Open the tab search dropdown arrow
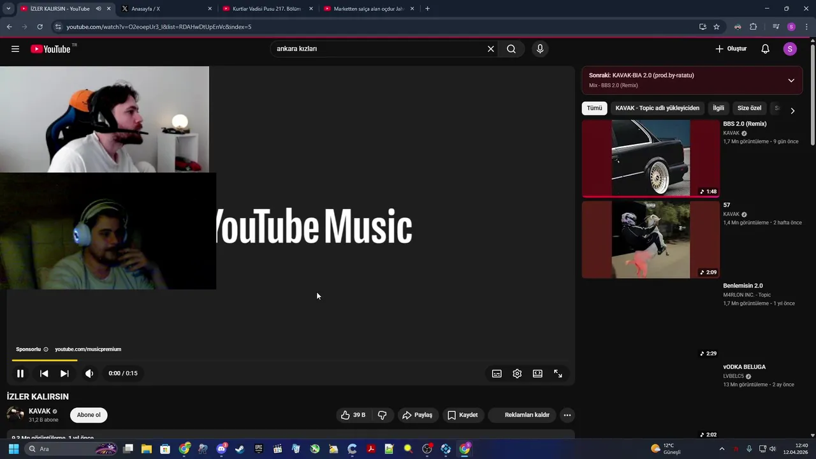 coord(8,9)
